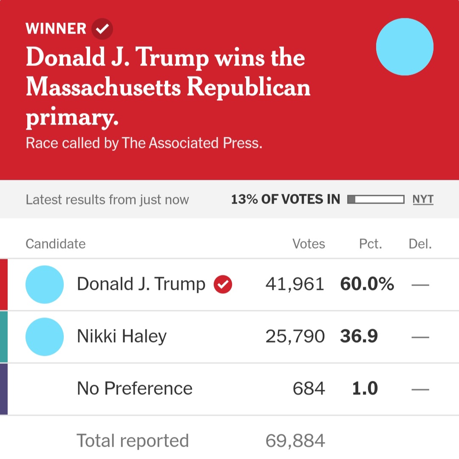Select the No Preference row label

(x=135, y=388)
